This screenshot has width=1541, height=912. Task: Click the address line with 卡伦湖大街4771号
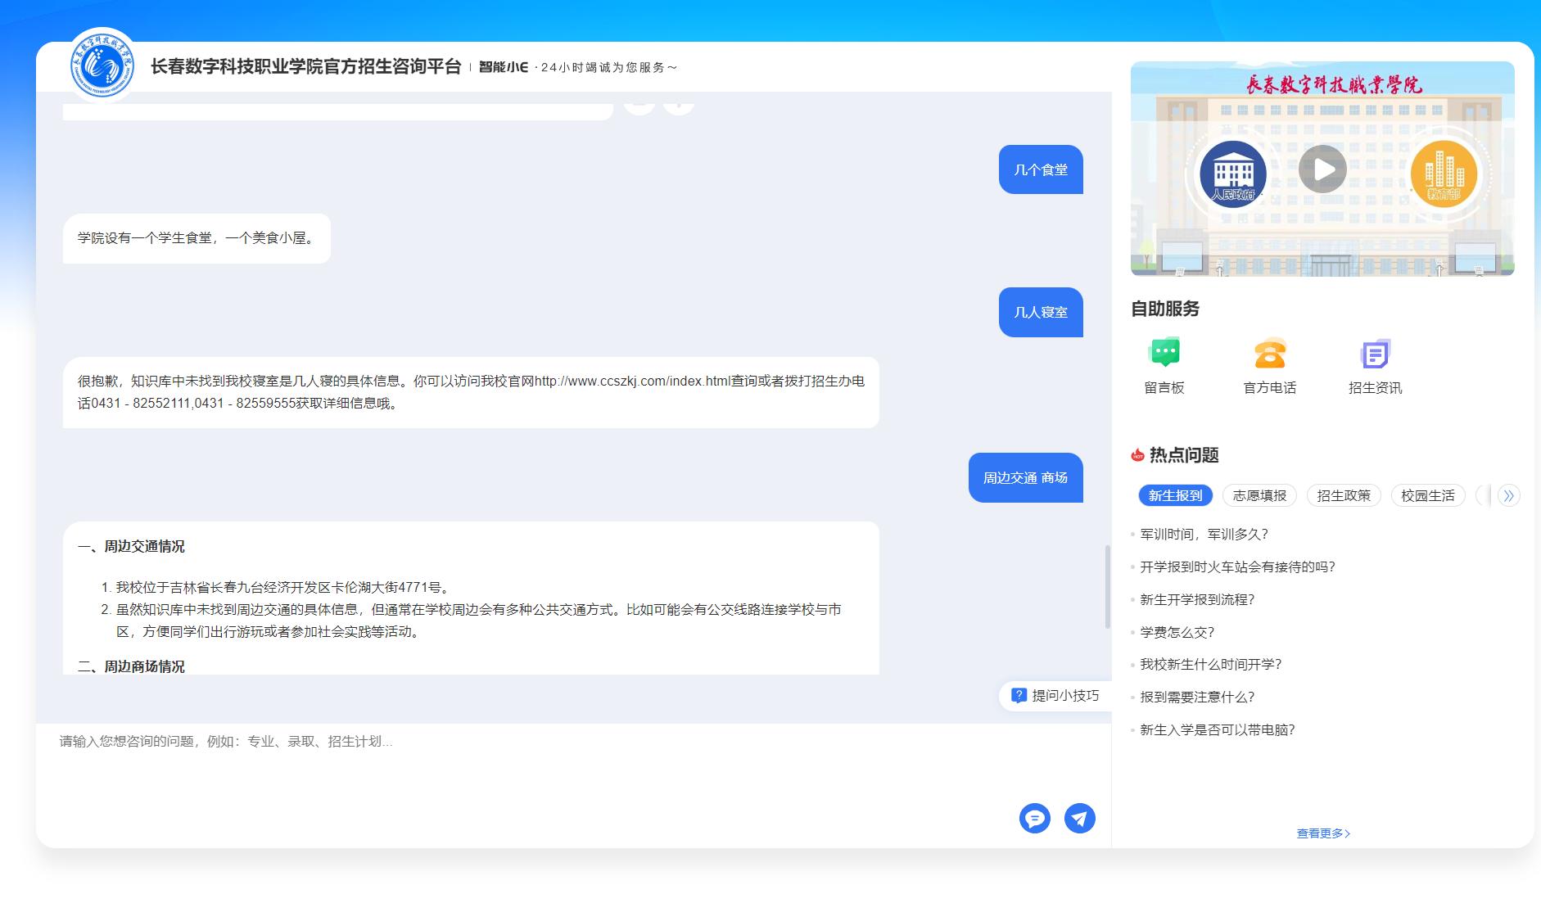tap(282, 587)
